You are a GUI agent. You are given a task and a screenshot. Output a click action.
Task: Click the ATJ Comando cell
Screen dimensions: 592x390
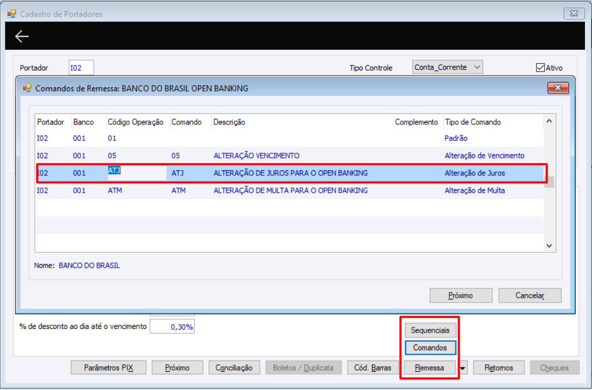[x=177, y=173]
